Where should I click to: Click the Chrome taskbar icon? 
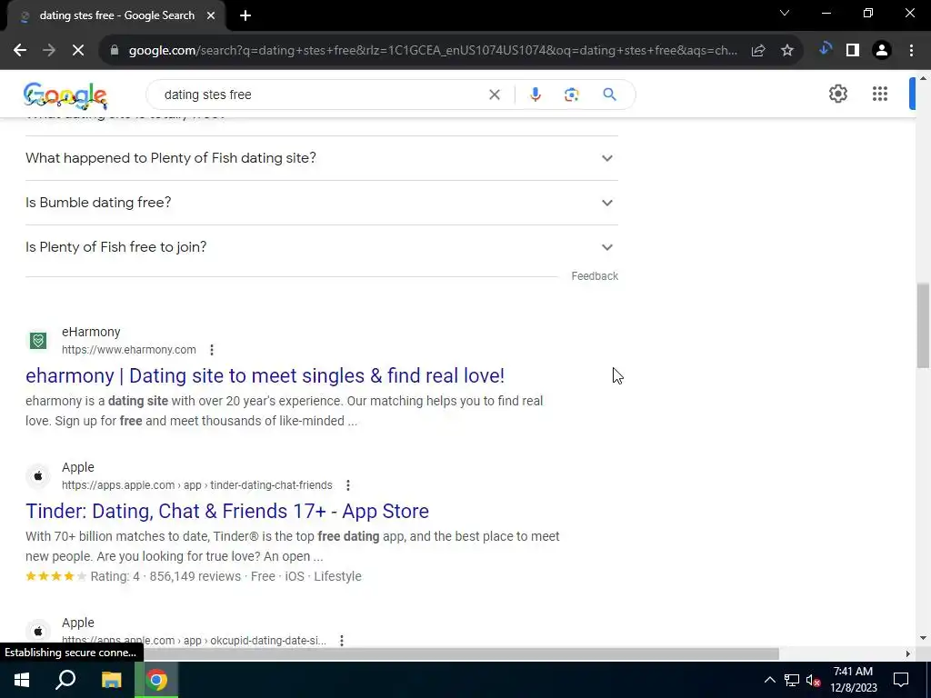pyautogui.click(x=156, y=680)
